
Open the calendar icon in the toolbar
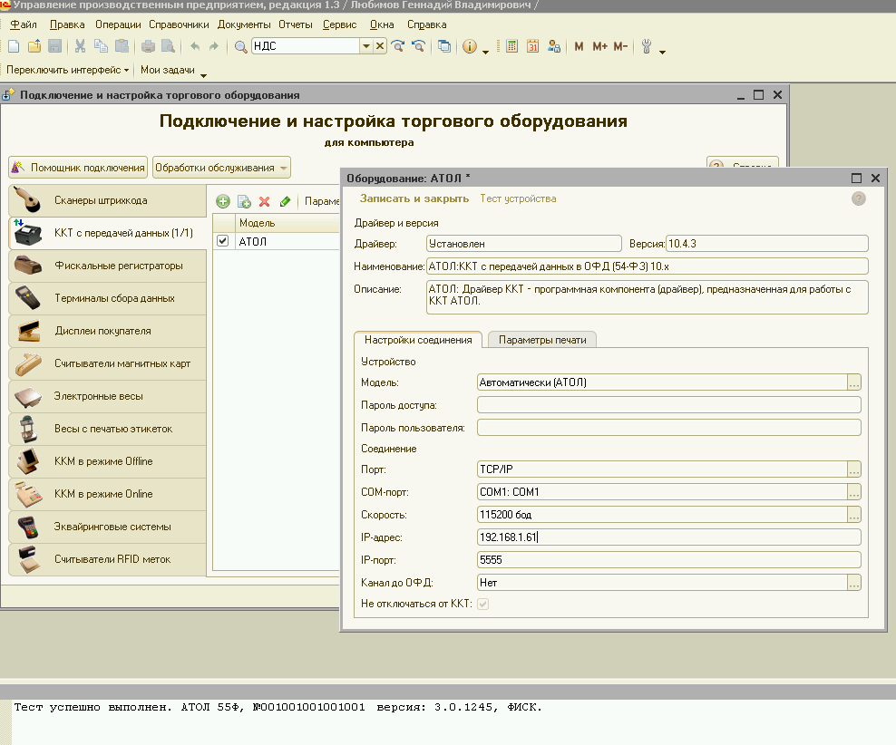(x=533, y=46)
